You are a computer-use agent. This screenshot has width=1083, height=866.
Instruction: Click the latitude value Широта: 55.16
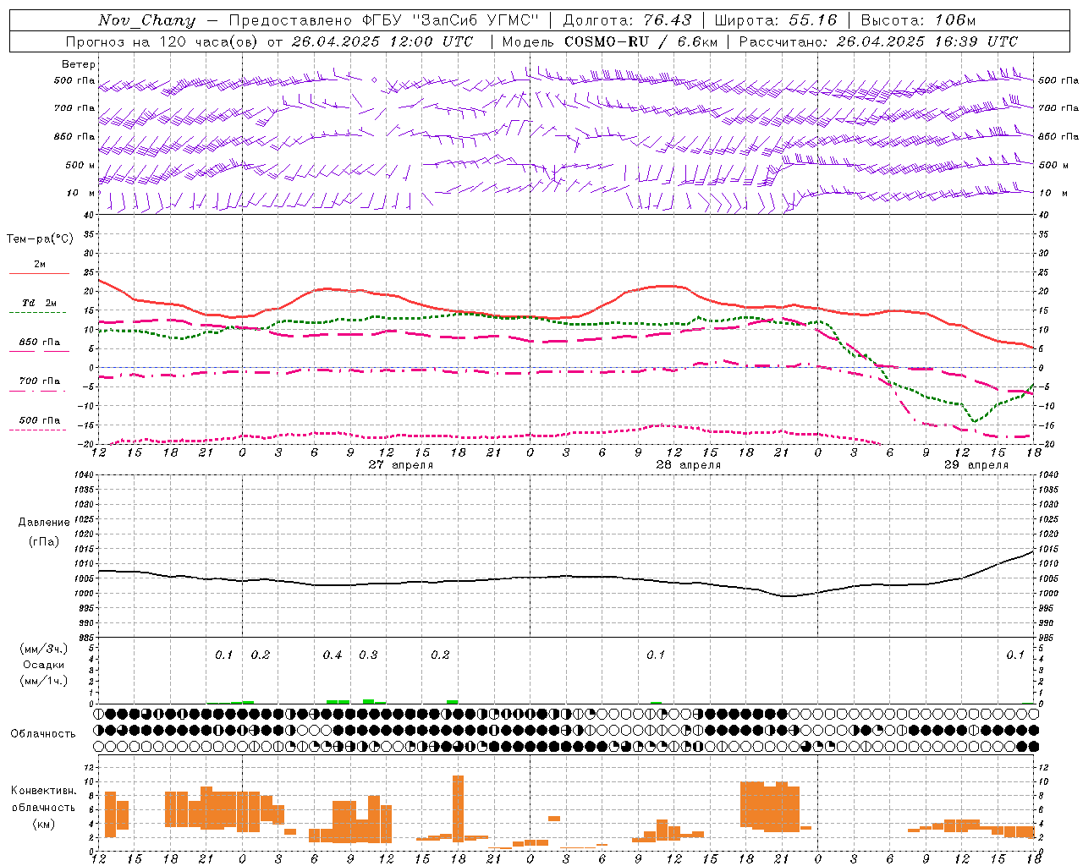pos(776,20)
